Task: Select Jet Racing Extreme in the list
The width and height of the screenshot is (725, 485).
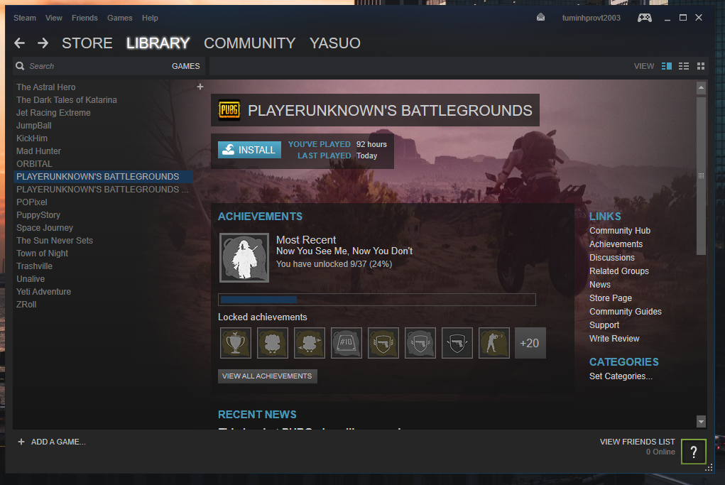Action: click(53, 113)
